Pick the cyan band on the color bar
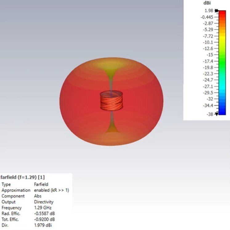The height and width of the screenshot is (230, 230). tap(222, 90)
